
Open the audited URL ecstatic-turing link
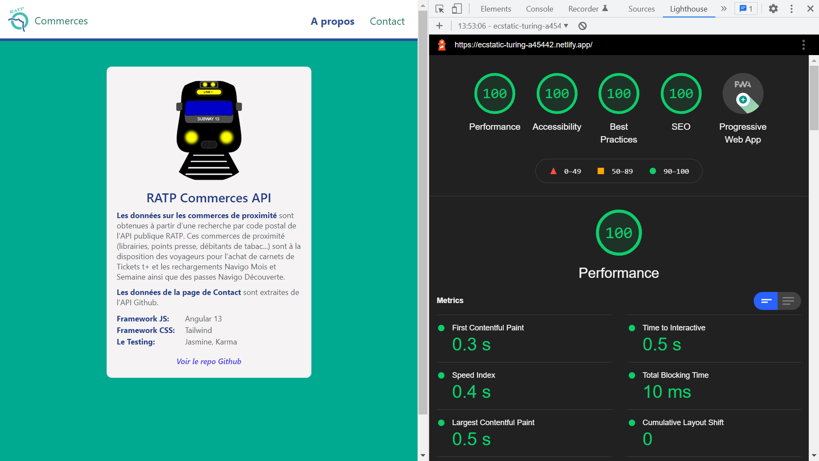[x=523, y=45]
